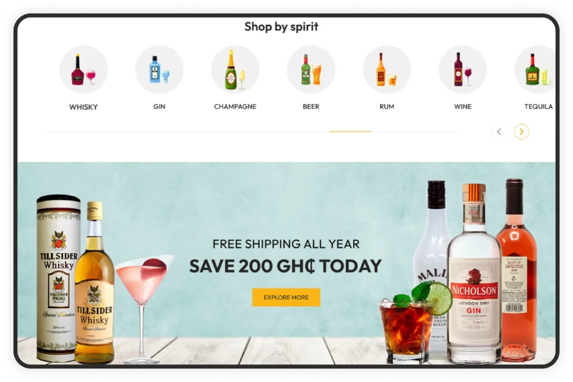The height and width of the screenshot is (382, 573).
Task: Click the yellow carousel progress indicator
Action: [350, 132]
